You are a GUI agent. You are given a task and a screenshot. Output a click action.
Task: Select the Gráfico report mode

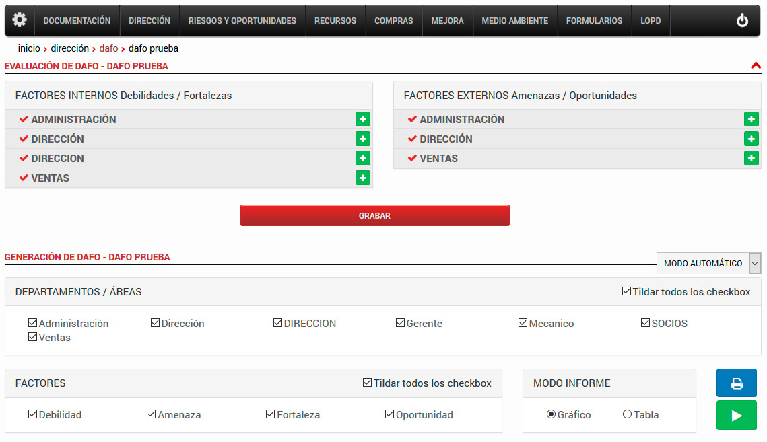pyautogui.click(x=551, y=414)
